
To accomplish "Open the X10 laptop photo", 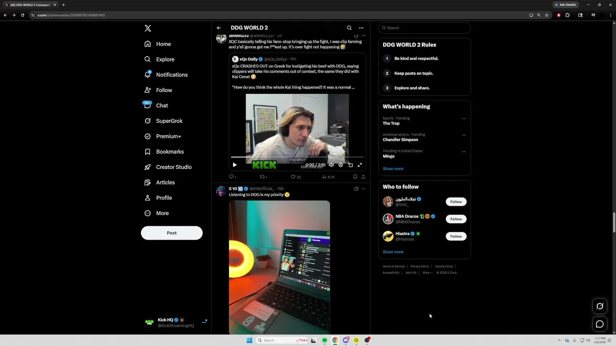I will pos(279,267).
